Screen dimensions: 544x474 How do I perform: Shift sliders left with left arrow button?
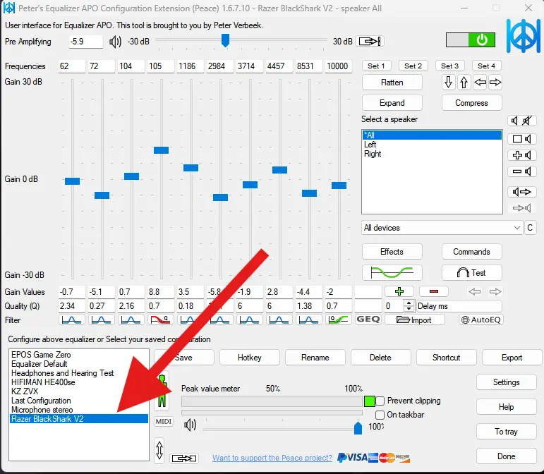click(480, 83)
